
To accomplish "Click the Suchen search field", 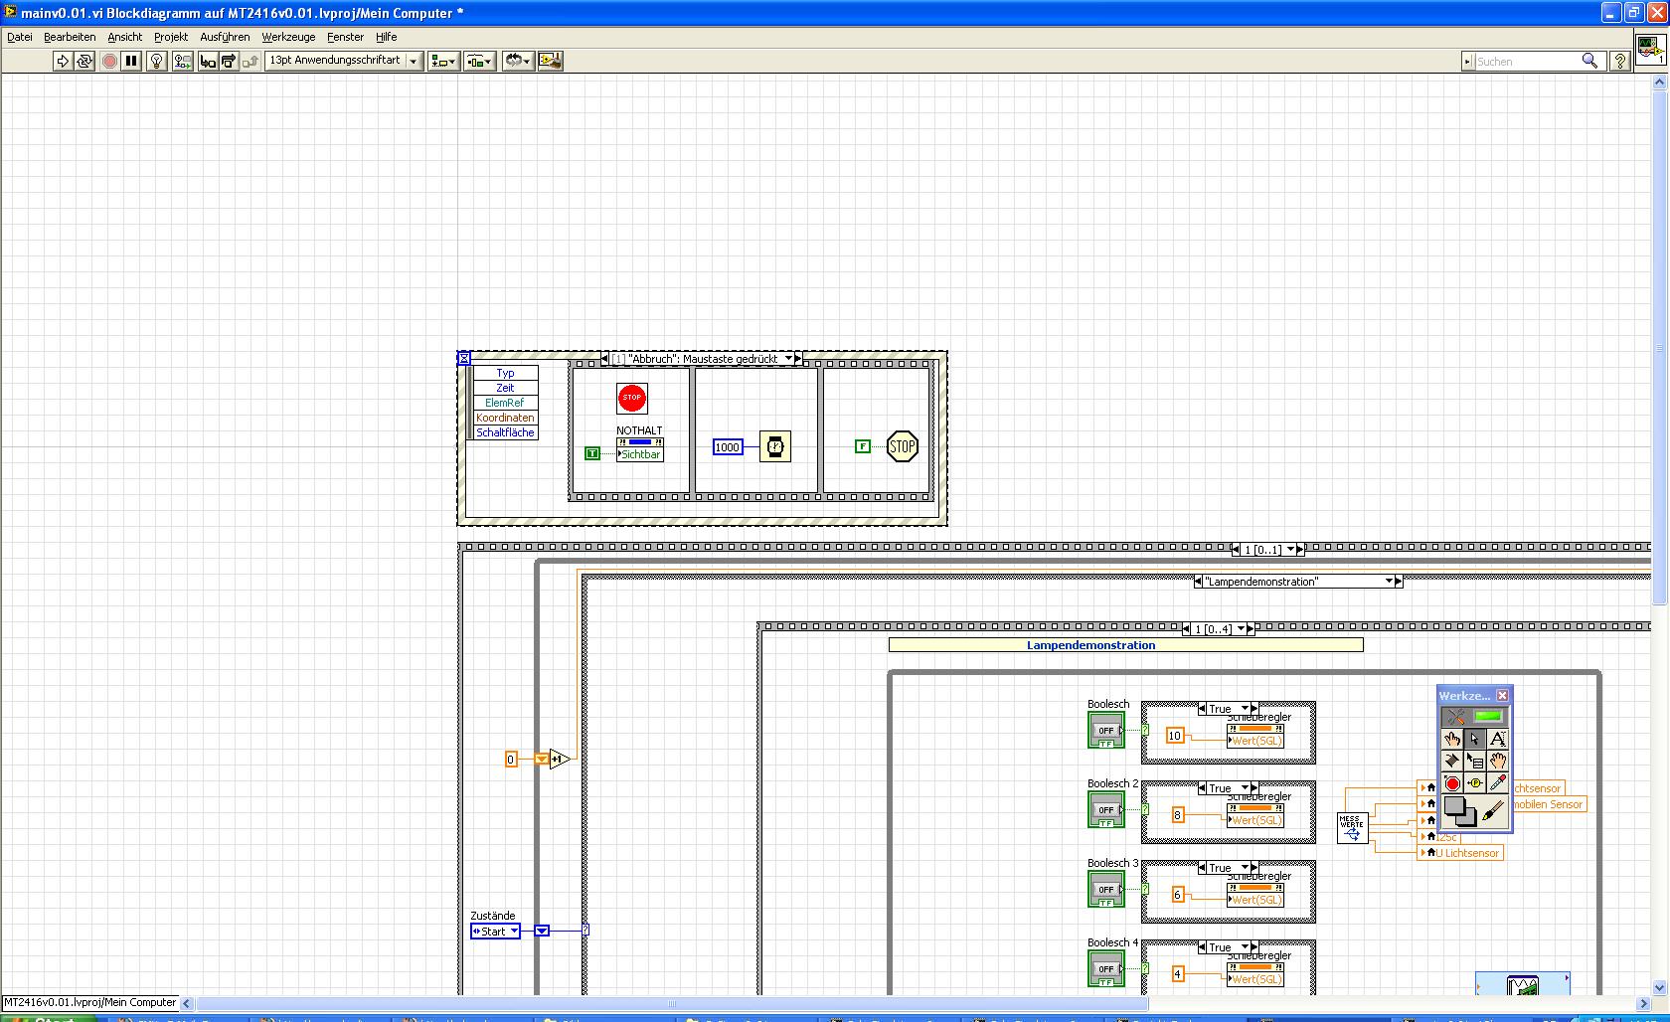I will click(x=1526, y=62).
